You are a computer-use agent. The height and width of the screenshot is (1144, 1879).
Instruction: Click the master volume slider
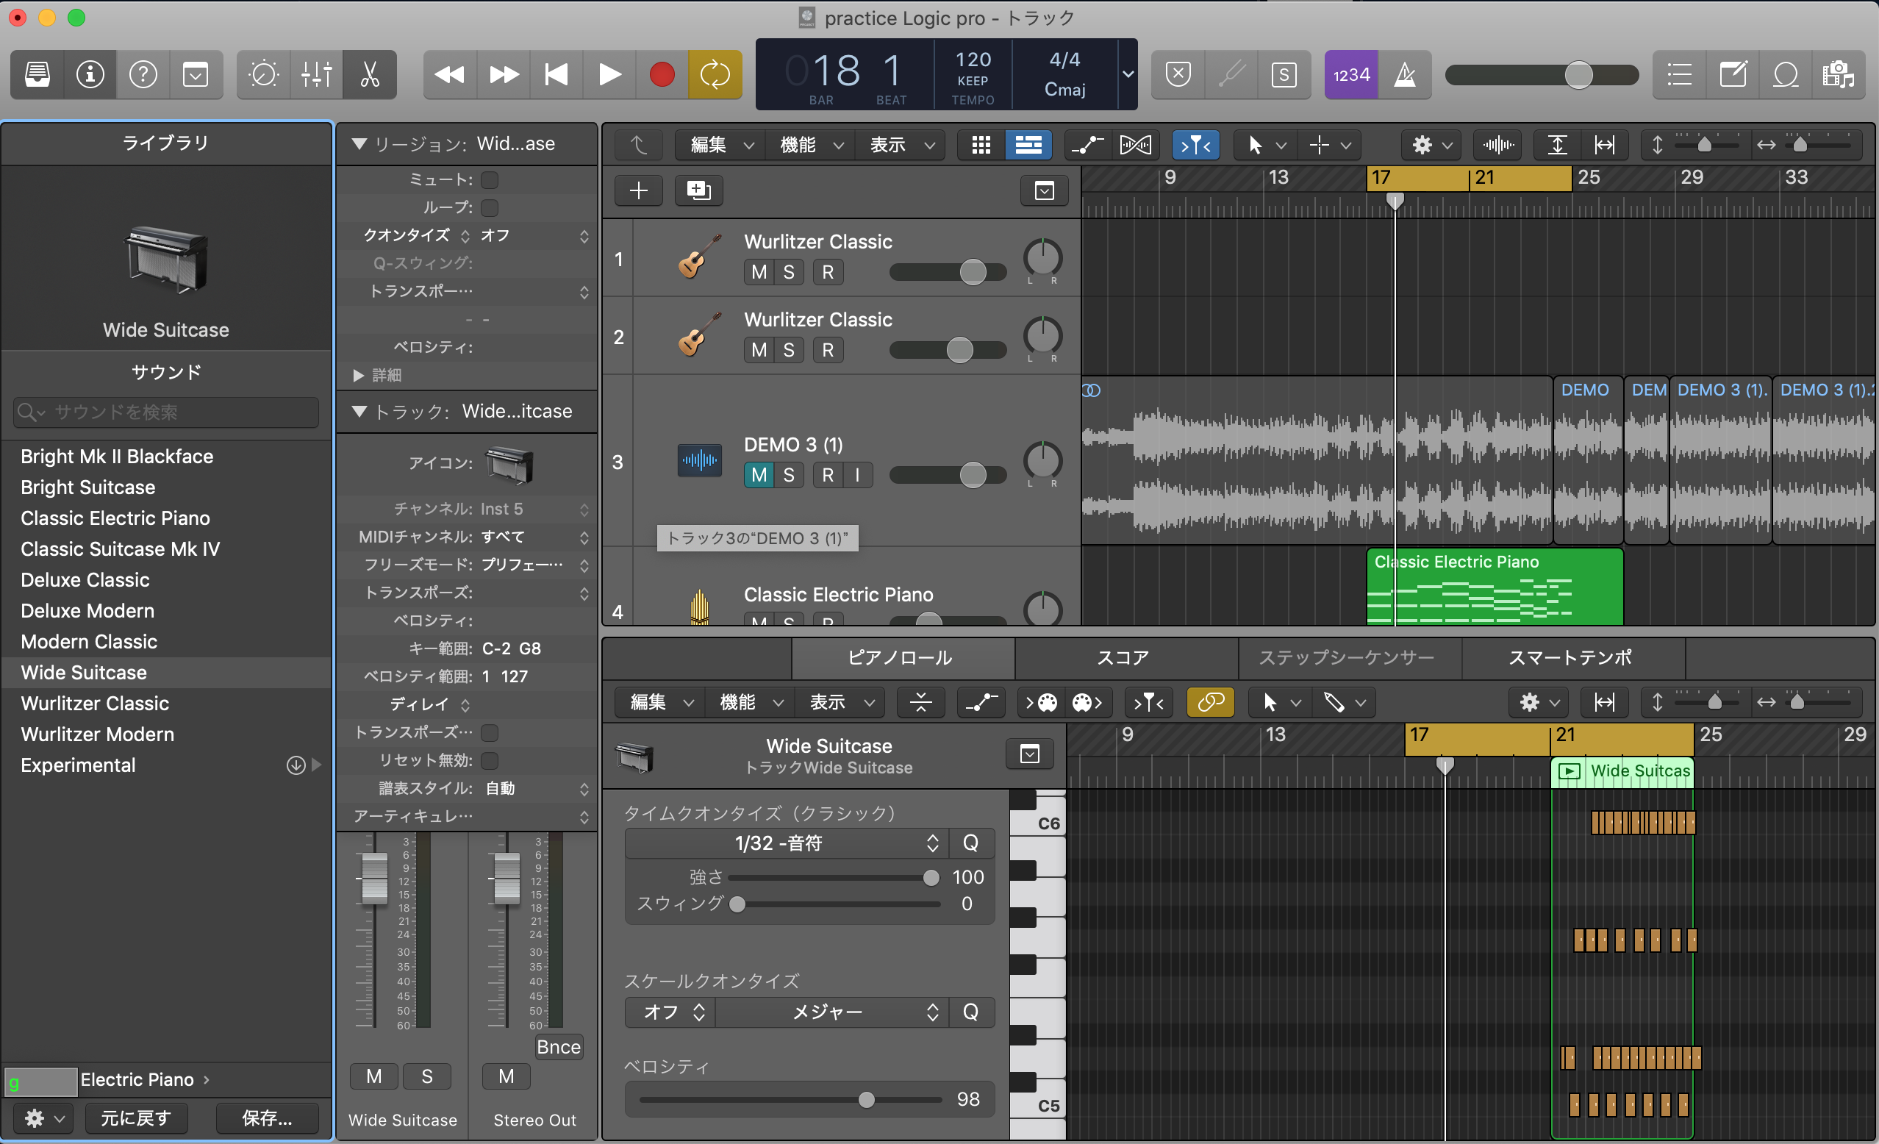(1541, 75)
